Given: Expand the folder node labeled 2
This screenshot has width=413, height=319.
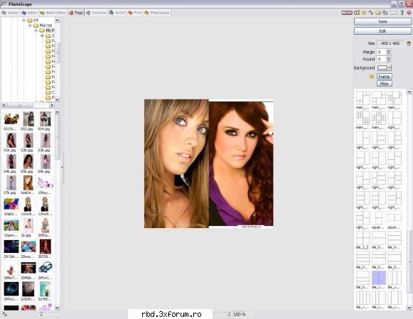Looking at the screenshot, I should point(42,36).
